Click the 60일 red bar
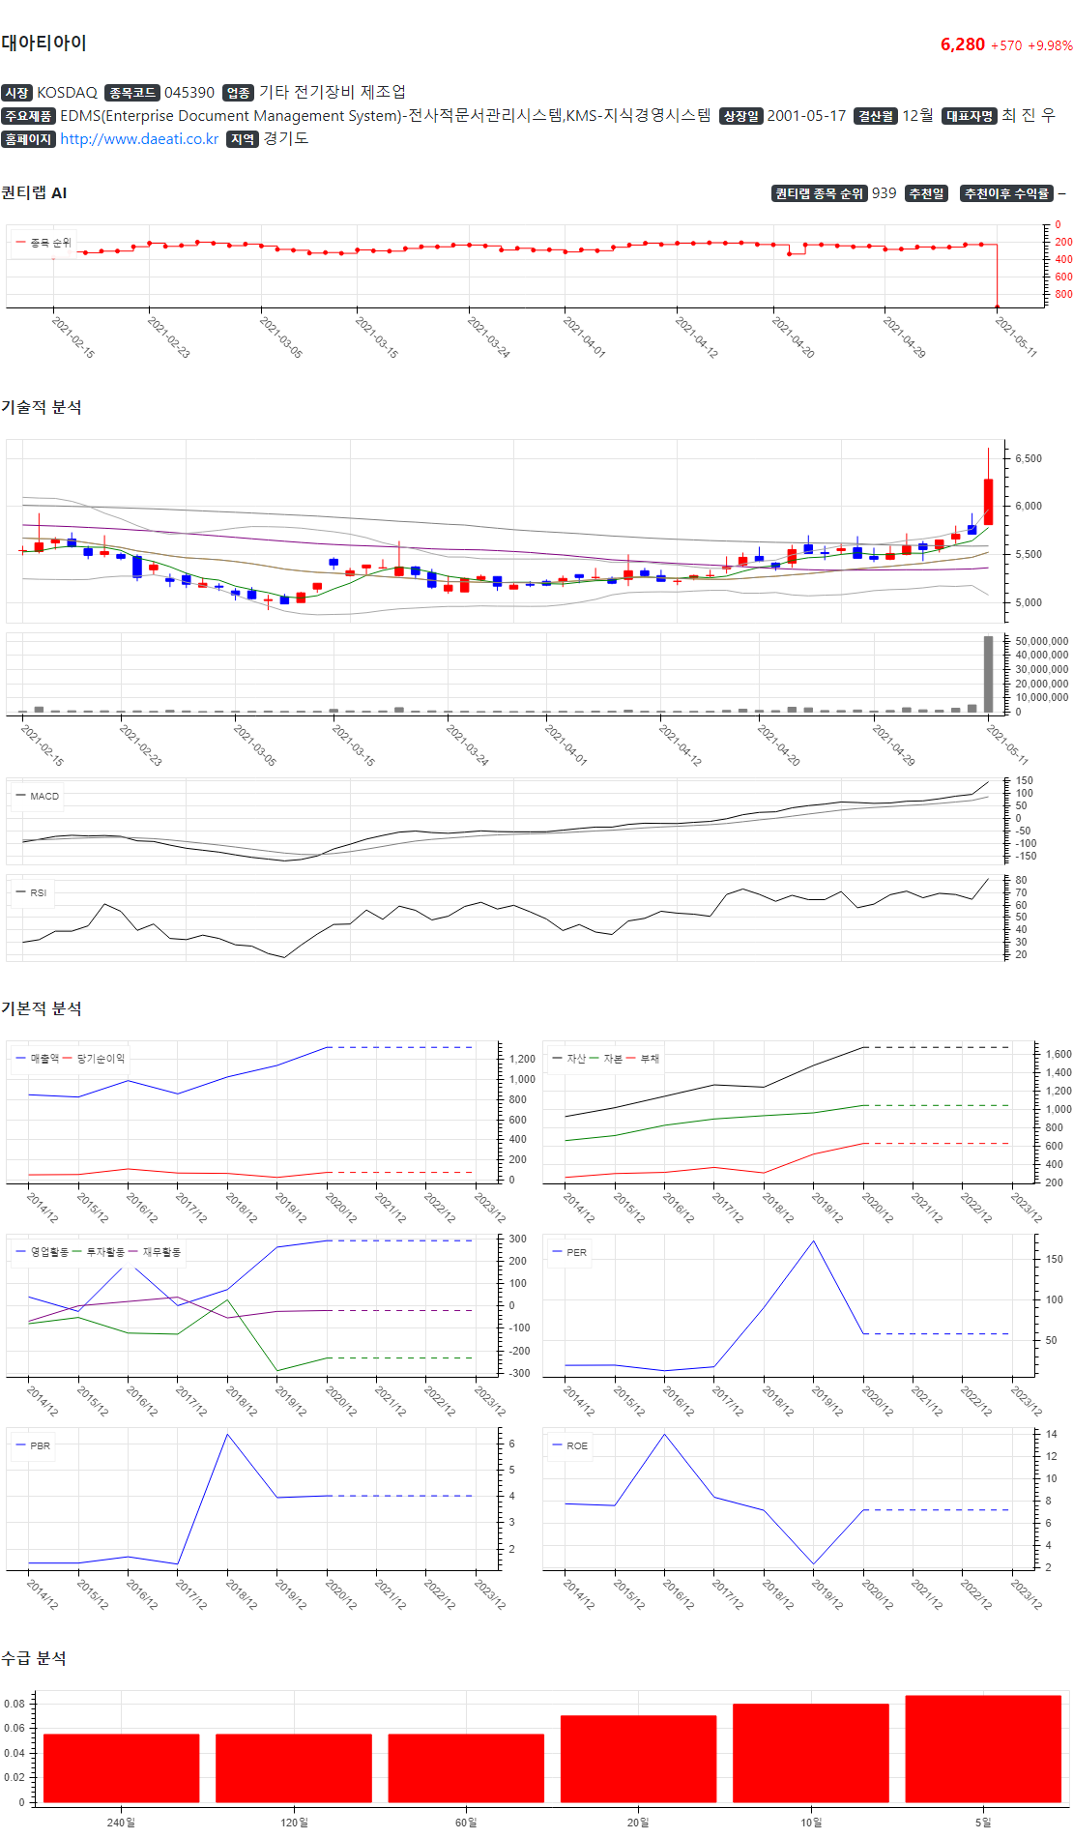The image size is (1073, 1838). pos(466,1768)
